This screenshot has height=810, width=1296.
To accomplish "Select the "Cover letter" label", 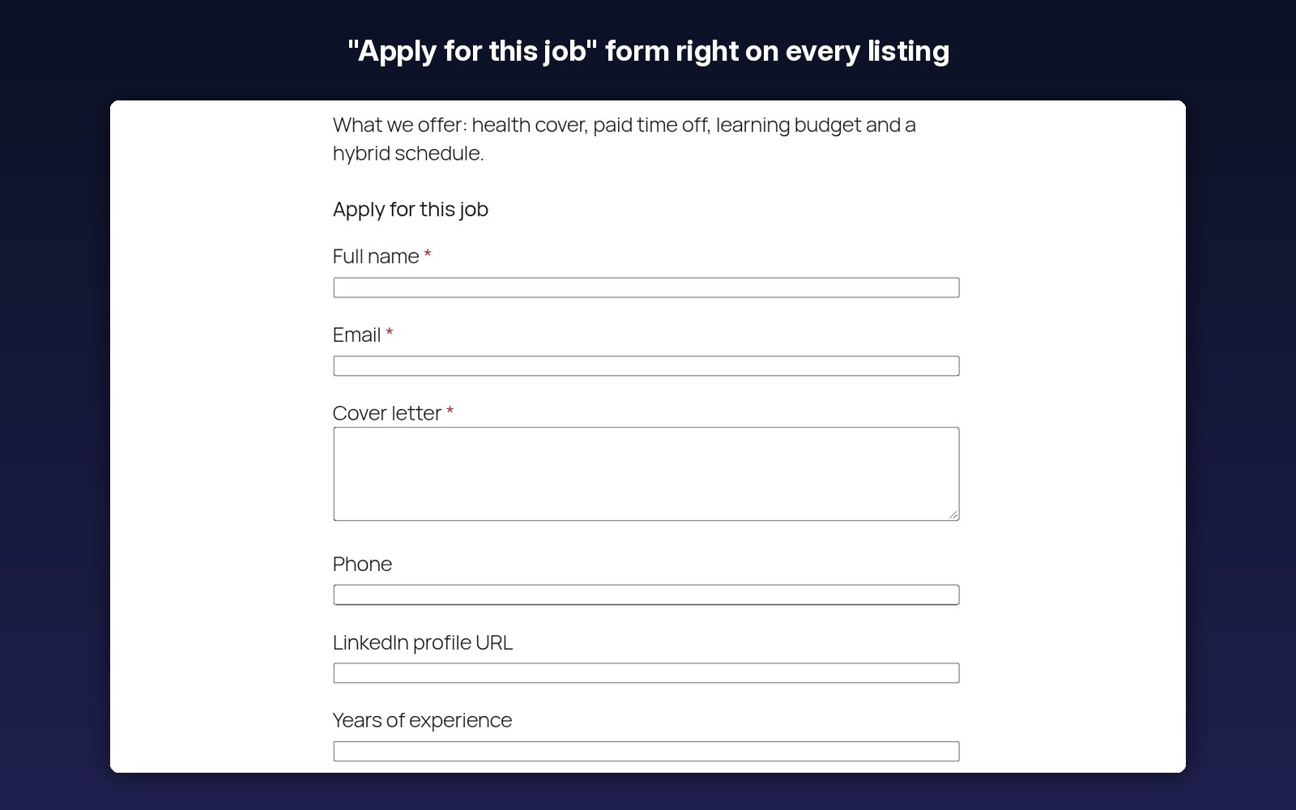I will [387, 413].
